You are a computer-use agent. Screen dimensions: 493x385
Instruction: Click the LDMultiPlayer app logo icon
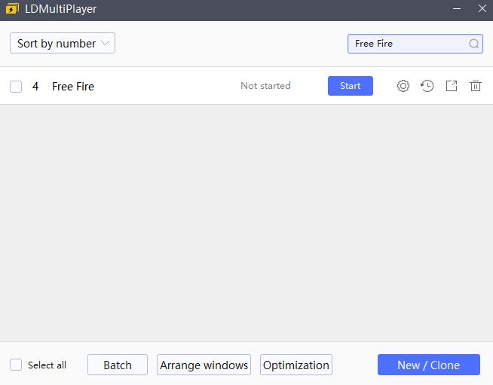pyautogui.click(x=13, y=8)
